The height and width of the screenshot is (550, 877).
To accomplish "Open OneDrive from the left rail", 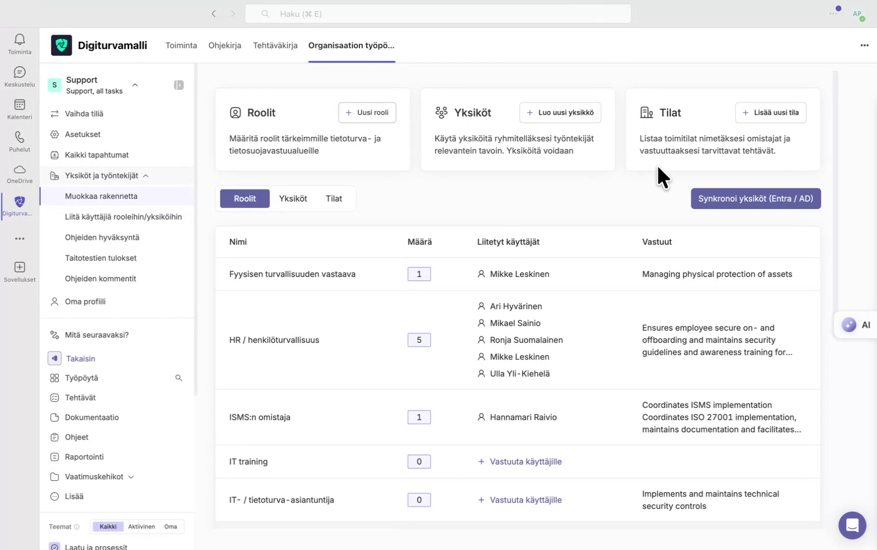I will 19,173.
